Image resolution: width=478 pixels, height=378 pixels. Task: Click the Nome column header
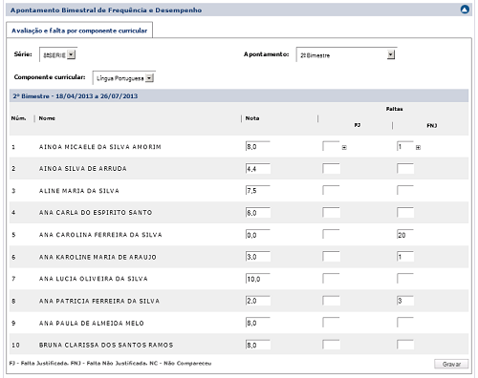[x=47, y=118]
